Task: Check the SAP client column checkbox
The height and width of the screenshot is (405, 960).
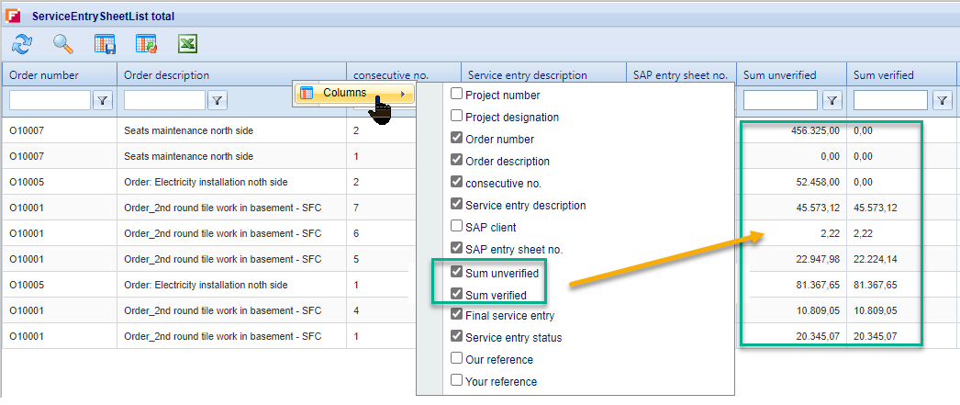Action: click(x=456, y=226)
